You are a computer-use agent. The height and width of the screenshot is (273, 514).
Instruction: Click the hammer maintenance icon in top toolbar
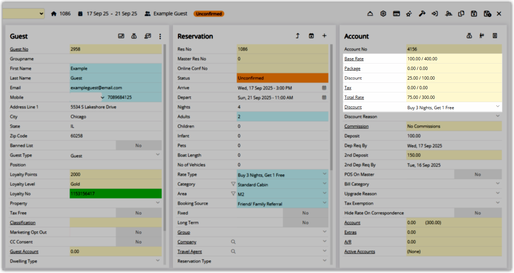point(422,14)
